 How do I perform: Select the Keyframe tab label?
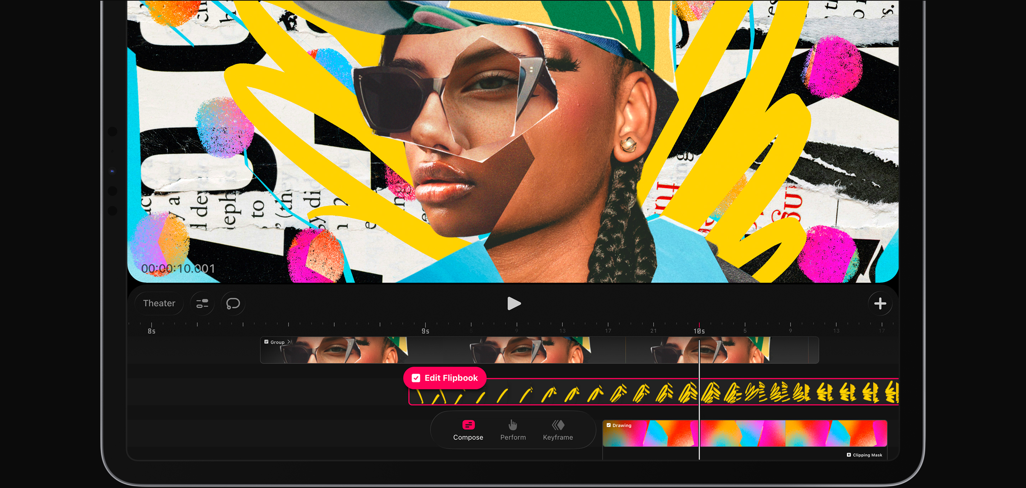coord(558,437)
